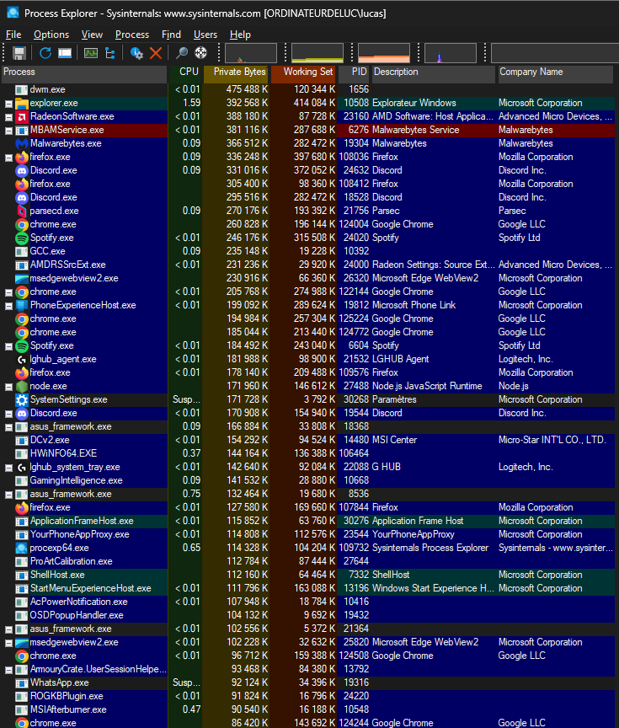
Task: Click the Spotify icon in the PID 24020 row
Action: [x=21, y=238]
